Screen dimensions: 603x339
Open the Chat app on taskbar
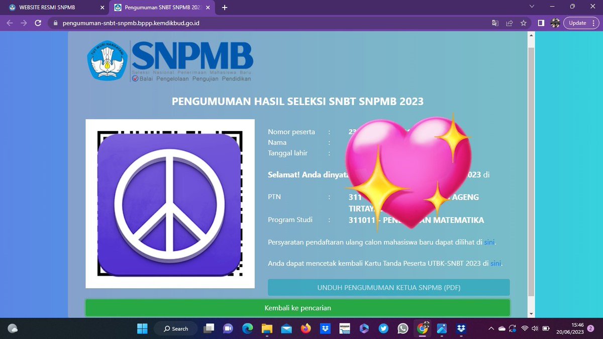(x=228, y=328)
